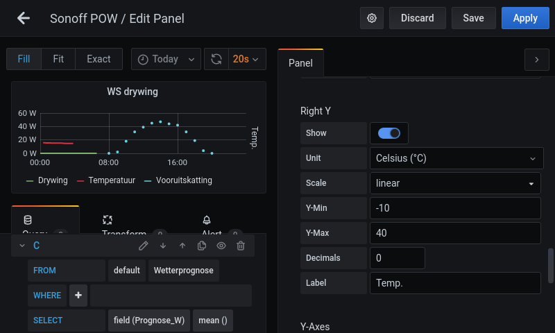Open dashboard settings gear icon
555x333 pixels.
[372, 18]
